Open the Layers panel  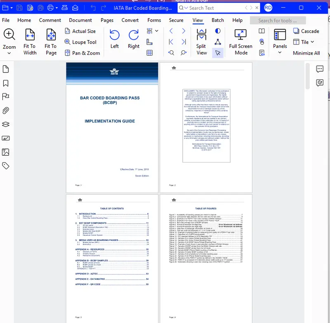[x=6, y=124]
